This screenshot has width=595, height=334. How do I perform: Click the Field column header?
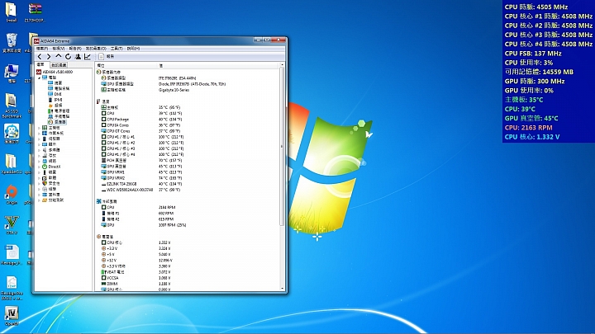[126, 65]
